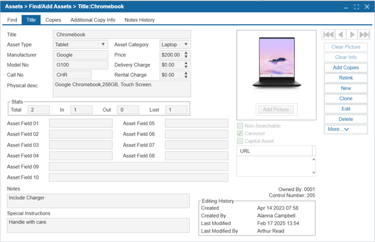Go to the next record
The height and width of the screenshot is (242, 375).
[352, 35]
